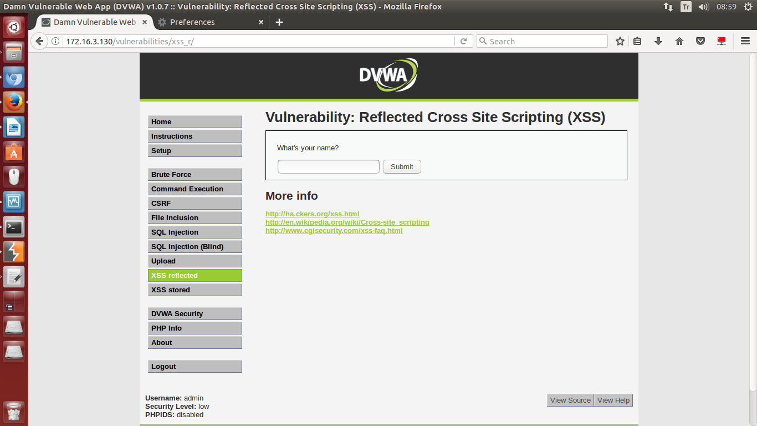This screenshot has height=426, width=757.
Task: Click Firefox icon in launcher
Action: coord(14,103)
